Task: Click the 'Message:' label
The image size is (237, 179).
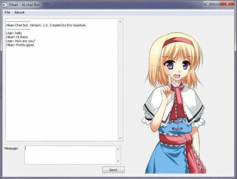Action: (x=11, y=149)
